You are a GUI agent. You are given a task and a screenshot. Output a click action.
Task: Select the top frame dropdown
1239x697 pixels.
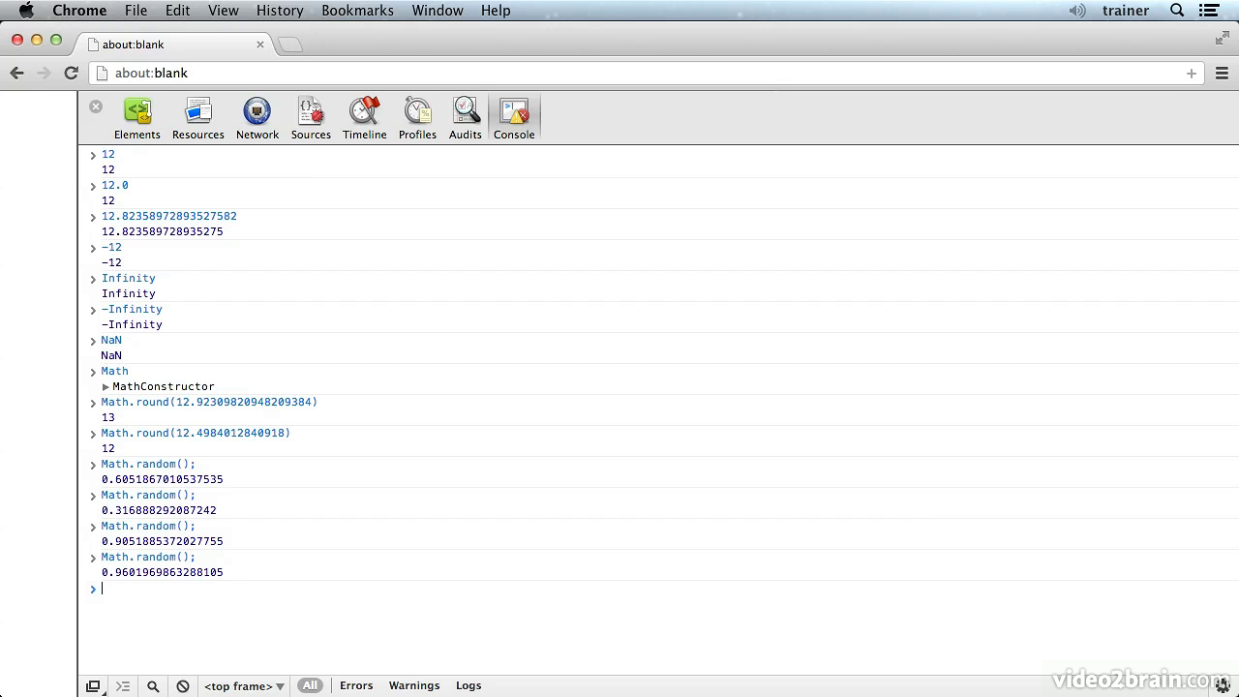(244, 685)
